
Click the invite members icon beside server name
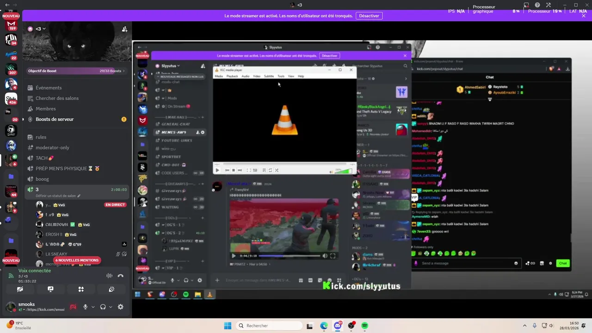124,29
